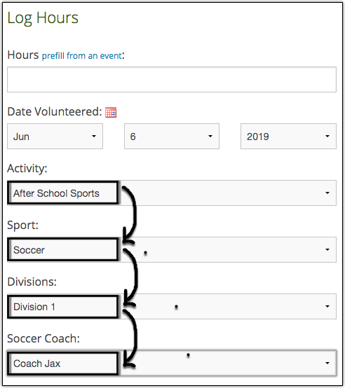Expand the Divisions dropdown arrow
This screenshot has width=345, height=388.
327,306
